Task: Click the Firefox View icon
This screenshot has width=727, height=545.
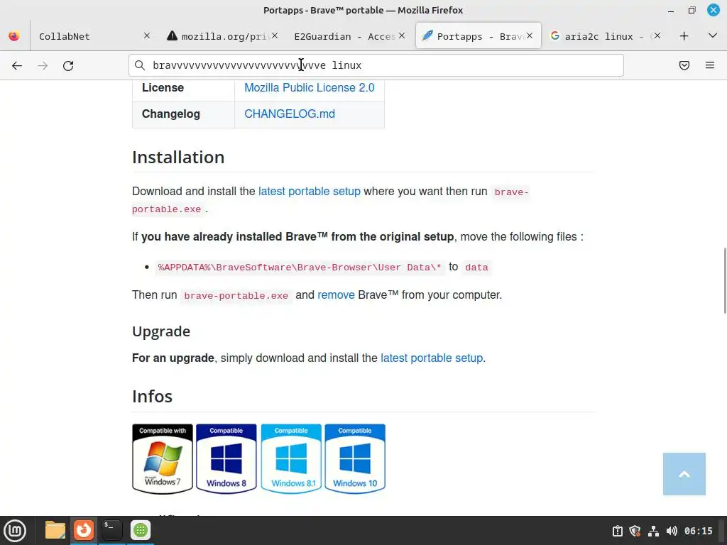Action: tap(14, 35)
